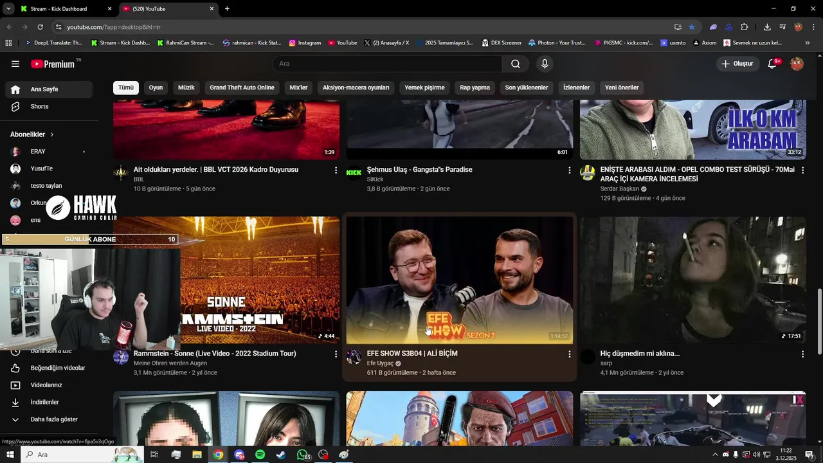This screenshot has width=823, height=463.
Task: Click the YouTube search input field
Action: 388,64
